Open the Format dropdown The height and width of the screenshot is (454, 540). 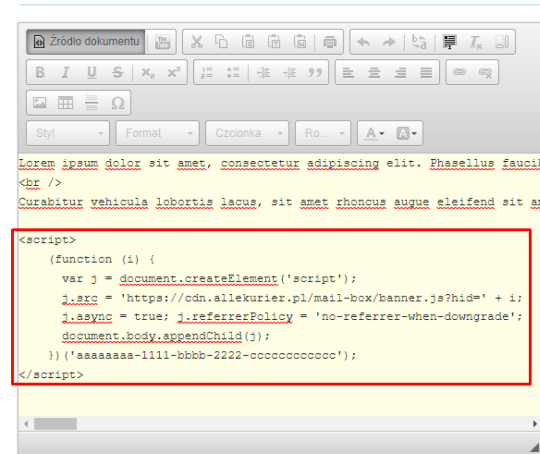point(157,133)
